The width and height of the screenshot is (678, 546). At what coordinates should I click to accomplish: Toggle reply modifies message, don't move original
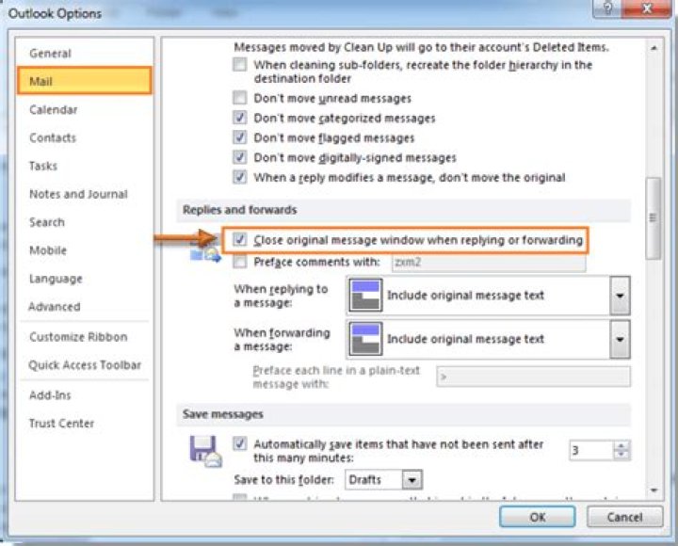(240, 177)
